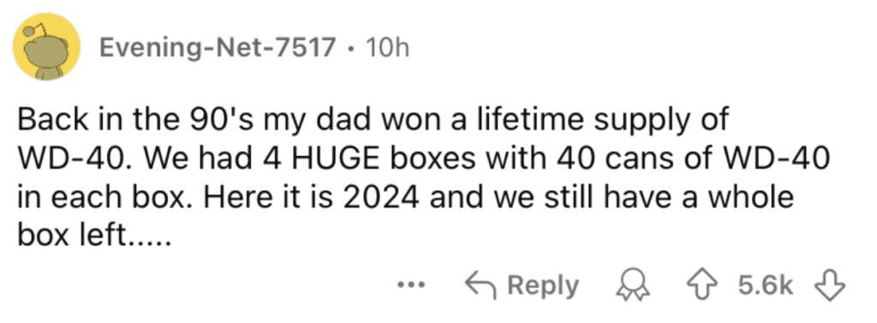This screenshot has height=323, width=877.
Task: Click the 10h timestamp permalink
Action: [x=386, y=49]
